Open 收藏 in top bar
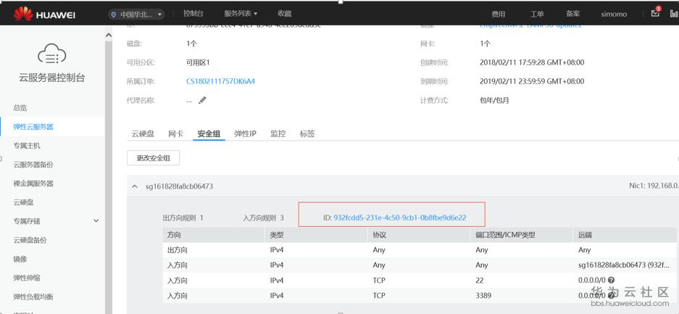 (285, 14)
